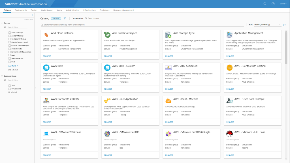The image size is (290, 163).
Task: Click the Business Group filter search magnifier icon
Action: 5,80
